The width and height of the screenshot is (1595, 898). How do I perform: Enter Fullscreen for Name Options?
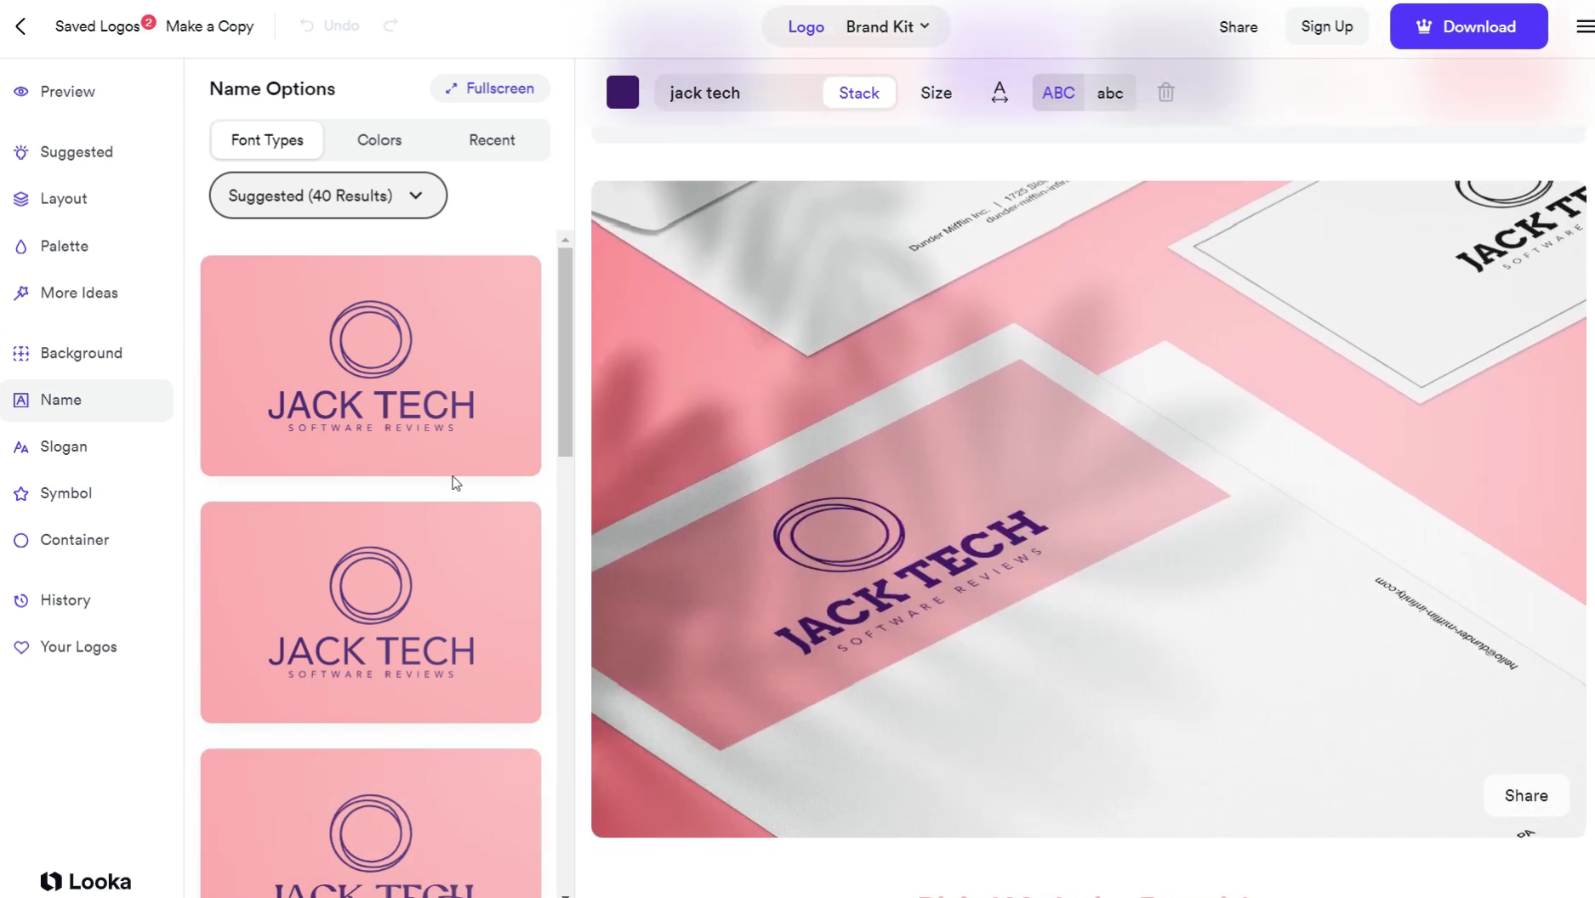(490, 88)
